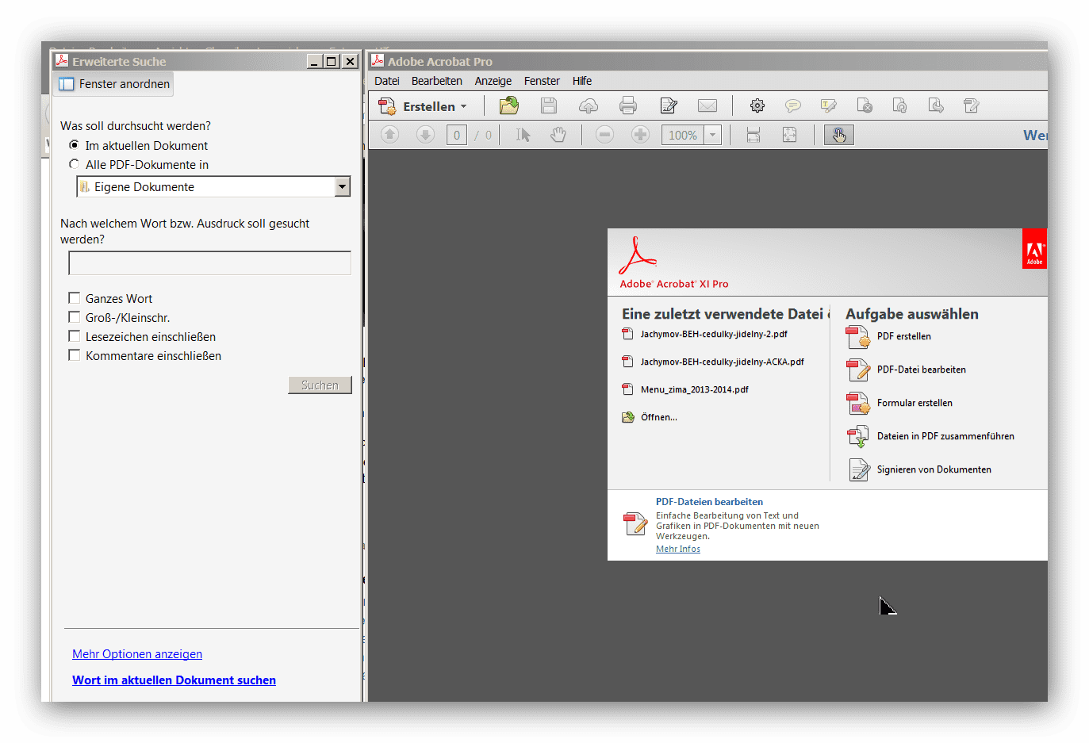This screenshot has height=743, width=1089.
Task: Click the search phrase text field
Action: coord(210,263)
